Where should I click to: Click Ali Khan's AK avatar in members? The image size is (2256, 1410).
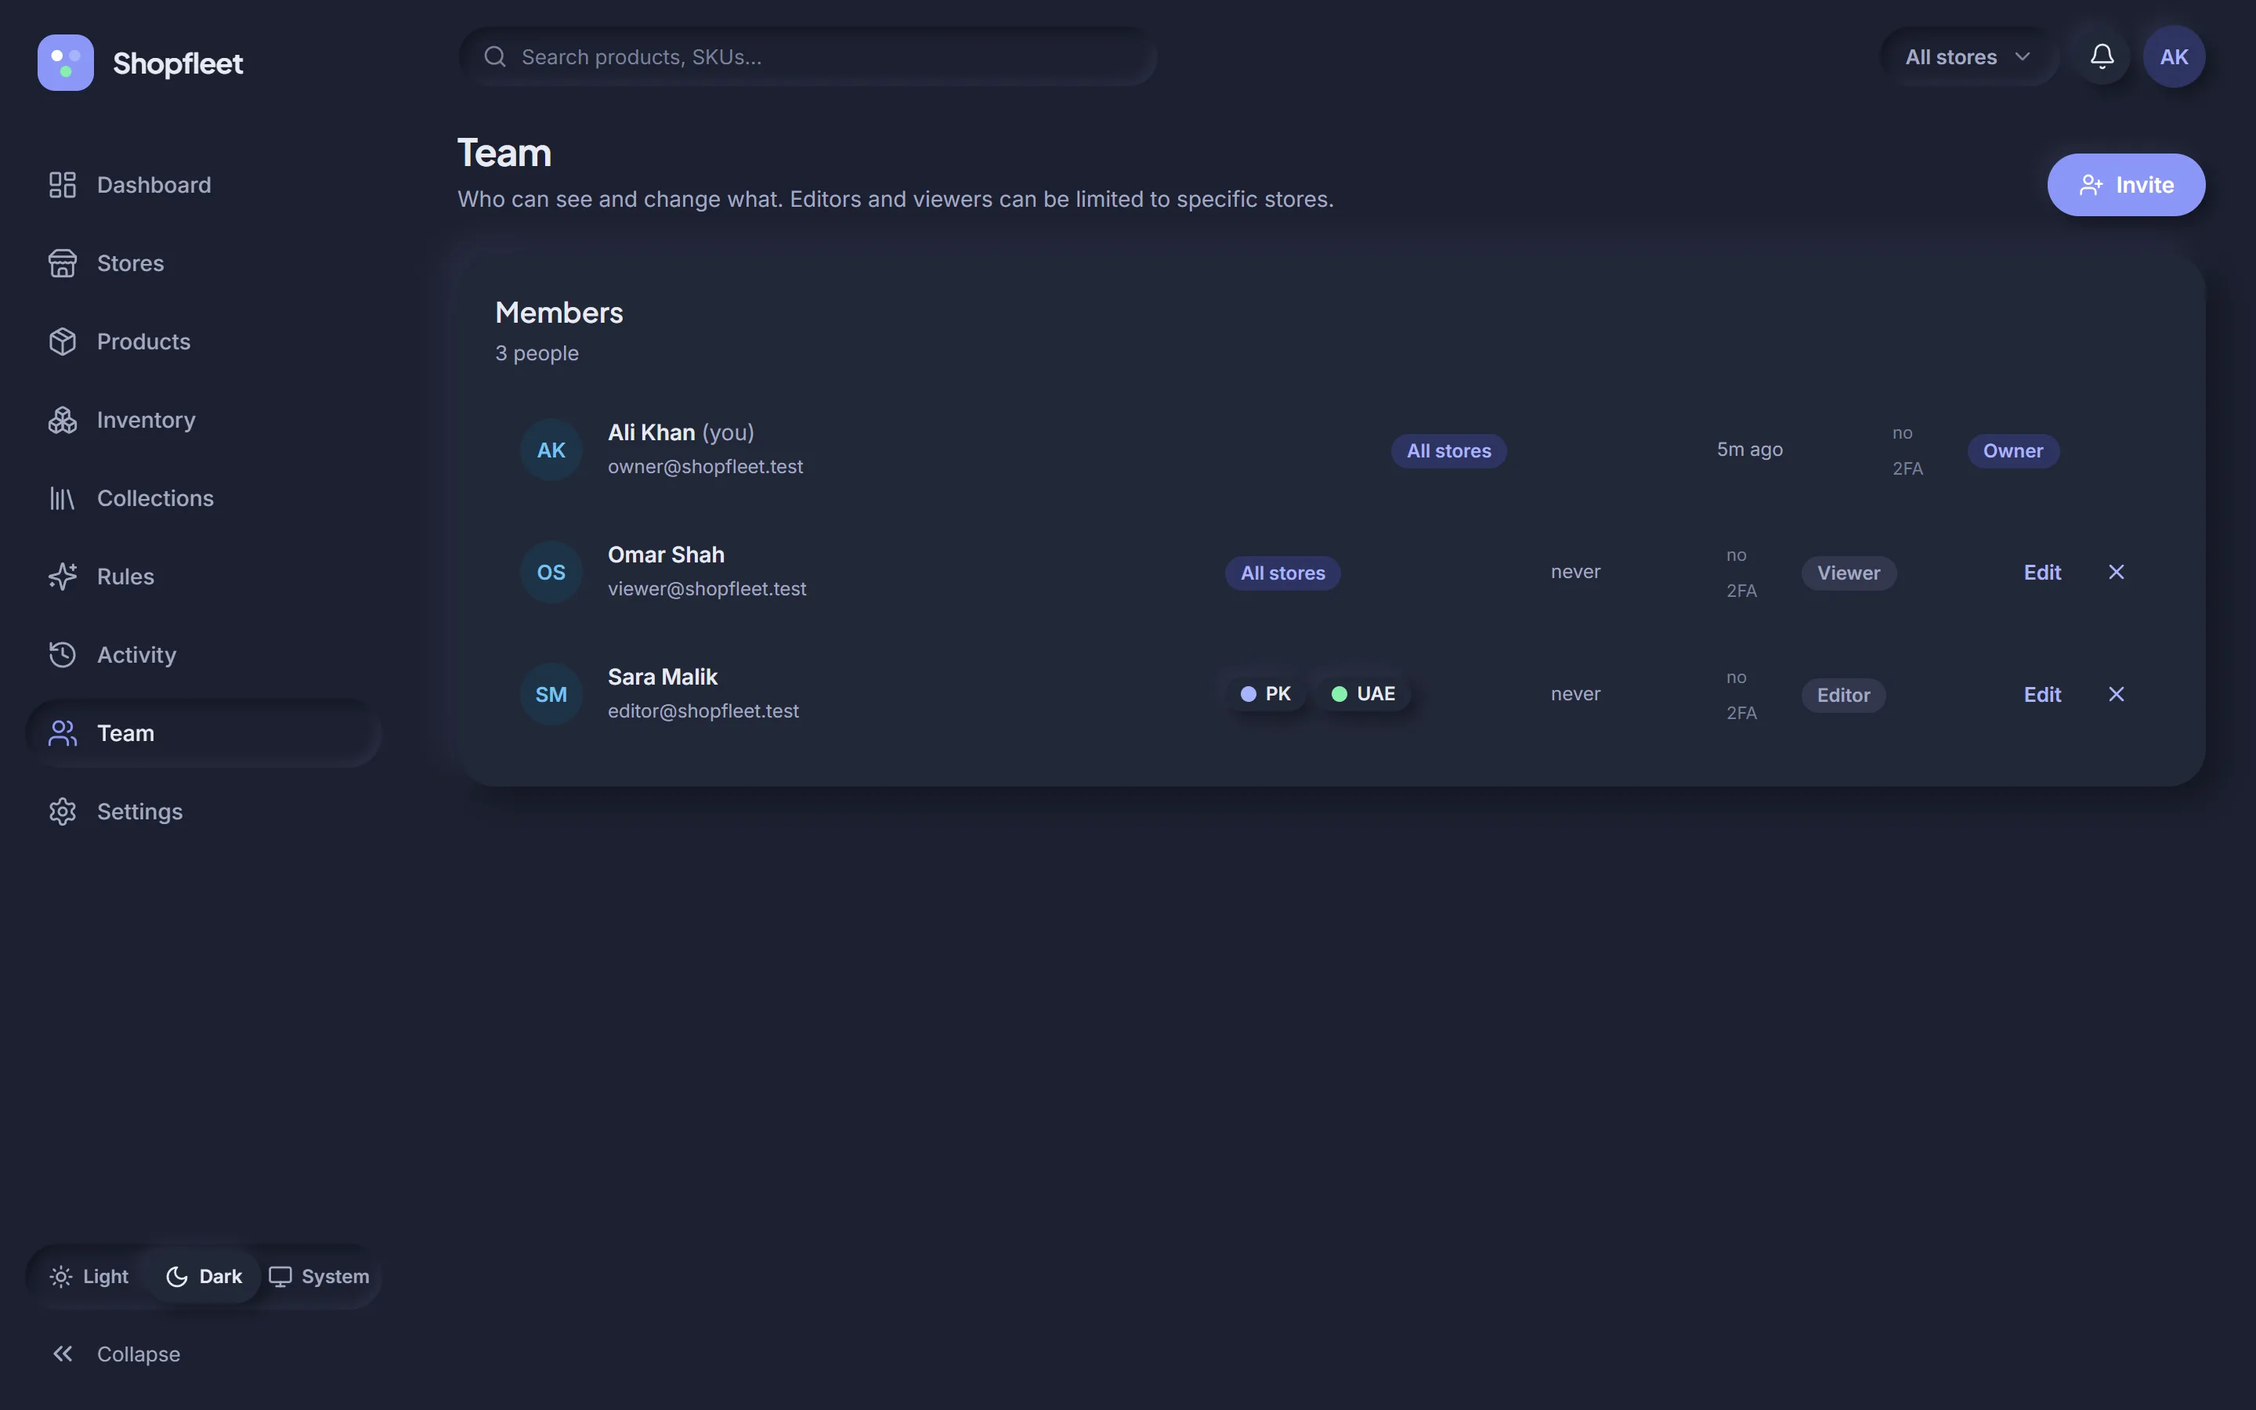551,450
